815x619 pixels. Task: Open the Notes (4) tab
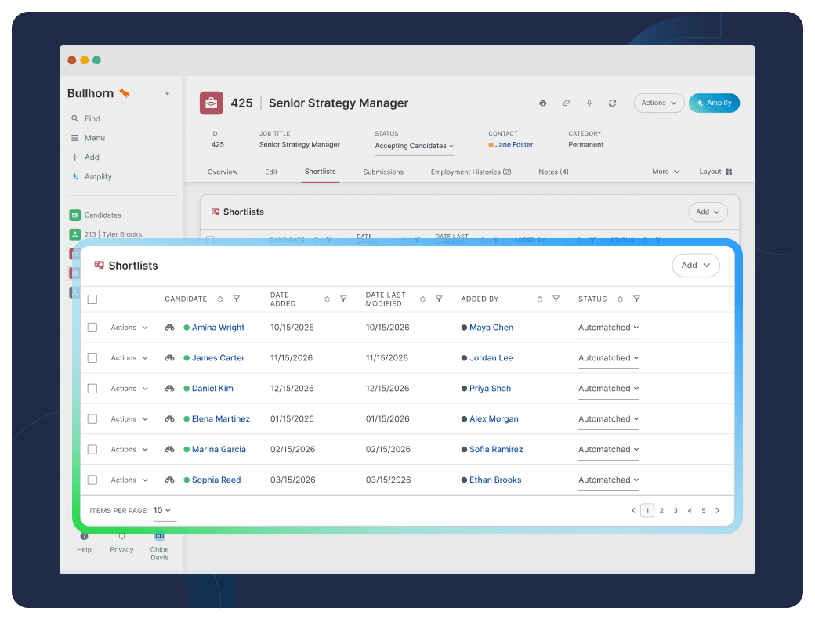click(x=553, y=172)
